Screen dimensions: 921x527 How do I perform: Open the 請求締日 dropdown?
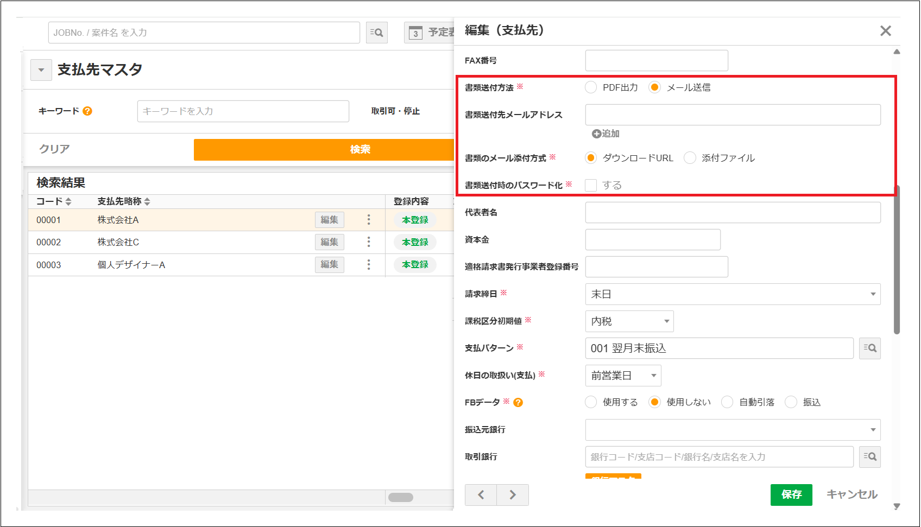[733, 294]
